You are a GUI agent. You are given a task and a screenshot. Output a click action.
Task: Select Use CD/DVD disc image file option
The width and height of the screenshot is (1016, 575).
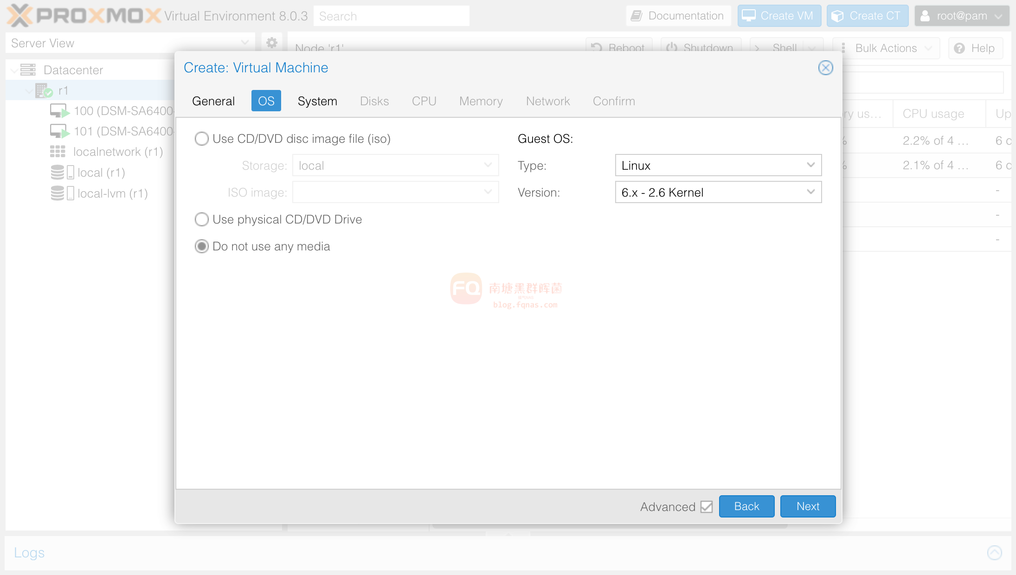click(201, 139)
